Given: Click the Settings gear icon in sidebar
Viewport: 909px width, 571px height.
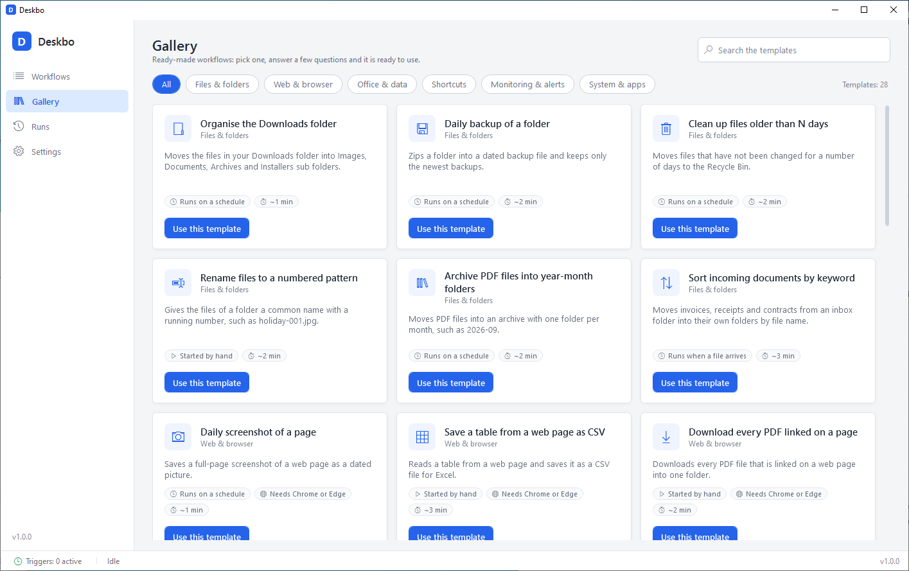Looking at the screenshot, I should [x=19, y=152].
